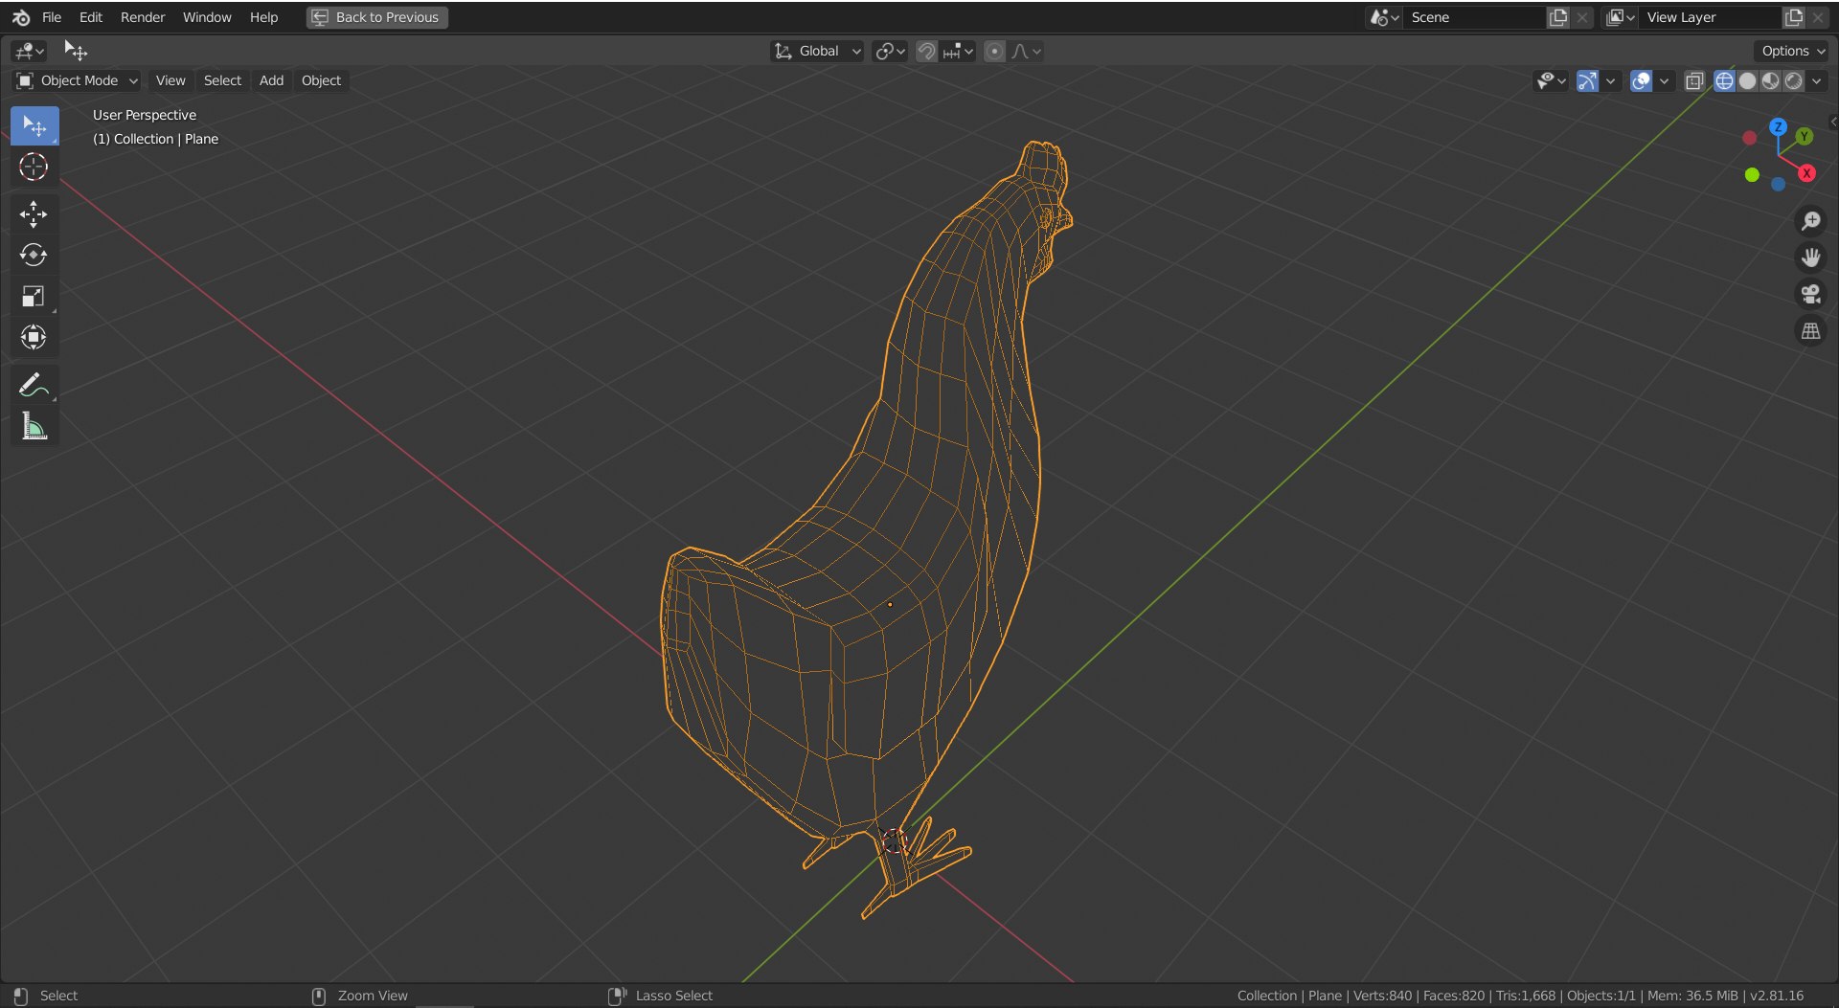
Task: Switch to solid shading
Action: (x=1747, y=81)
